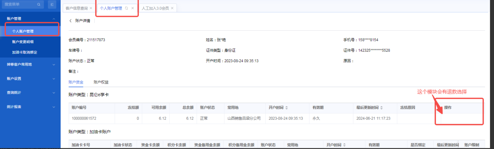This screenshot has height=149, width=494.
Task: Sort by 开户时间 column sort arrows
Action: [287, 108]
